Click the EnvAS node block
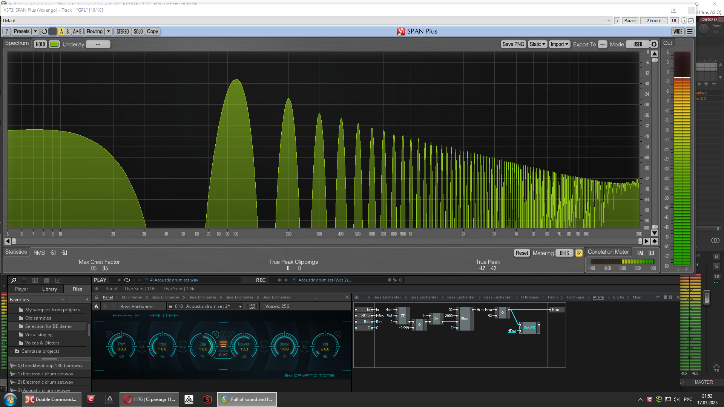This screenshot has width=724, height=407. pos(529,328)
